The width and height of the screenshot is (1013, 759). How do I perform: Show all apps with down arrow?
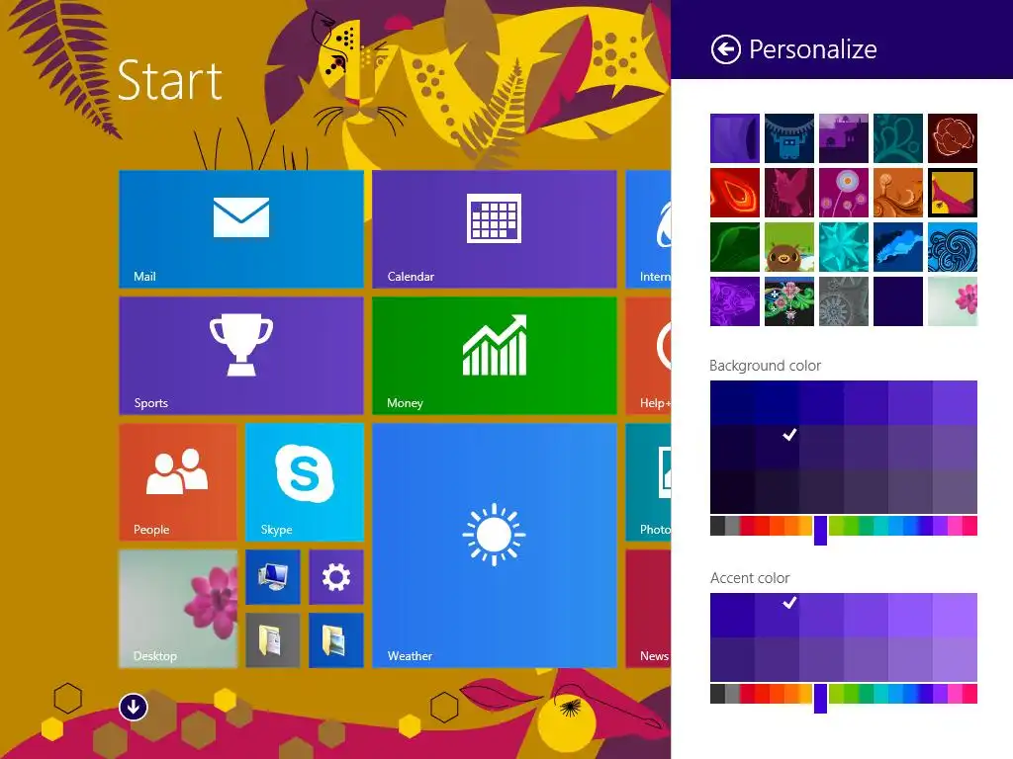[134, 708]
